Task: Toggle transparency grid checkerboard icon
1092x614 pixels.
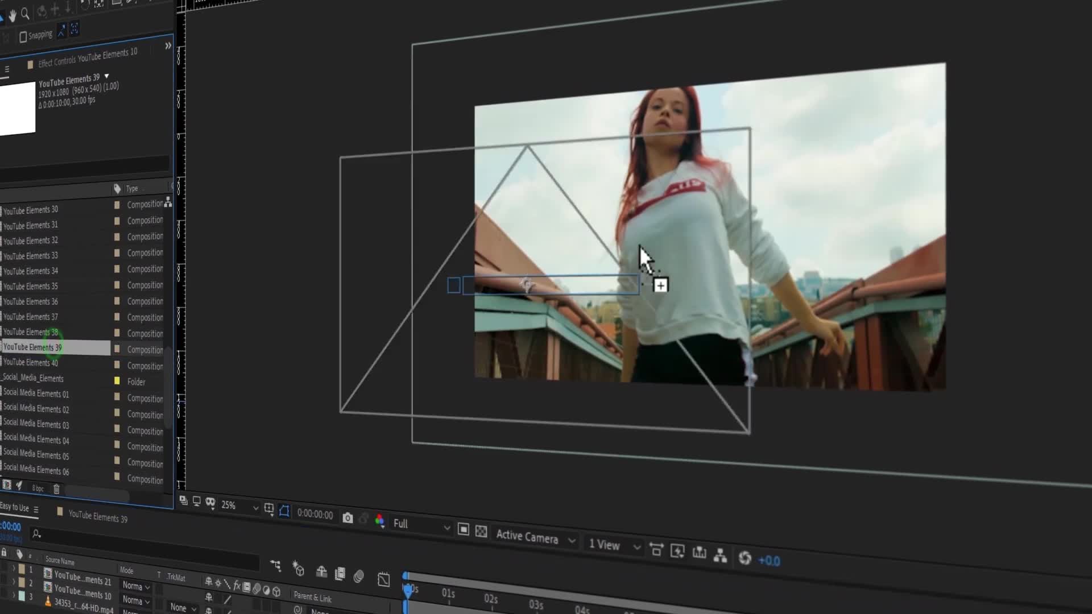Action: 481,532
